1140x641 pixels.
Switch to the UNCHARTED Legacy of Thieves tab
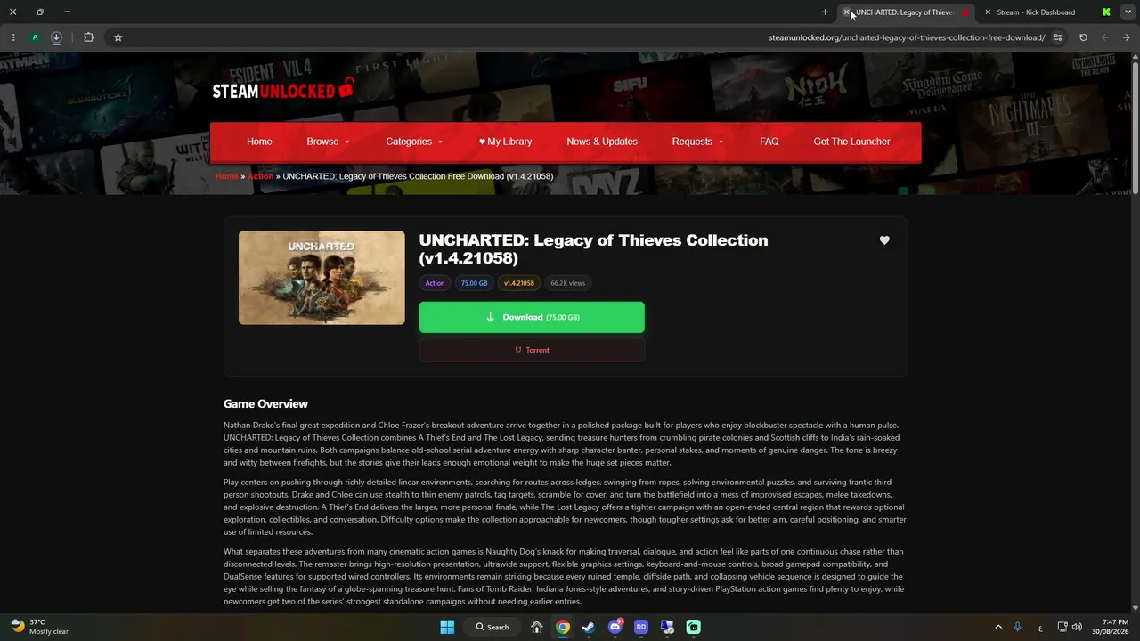click(x=907, y=12)
